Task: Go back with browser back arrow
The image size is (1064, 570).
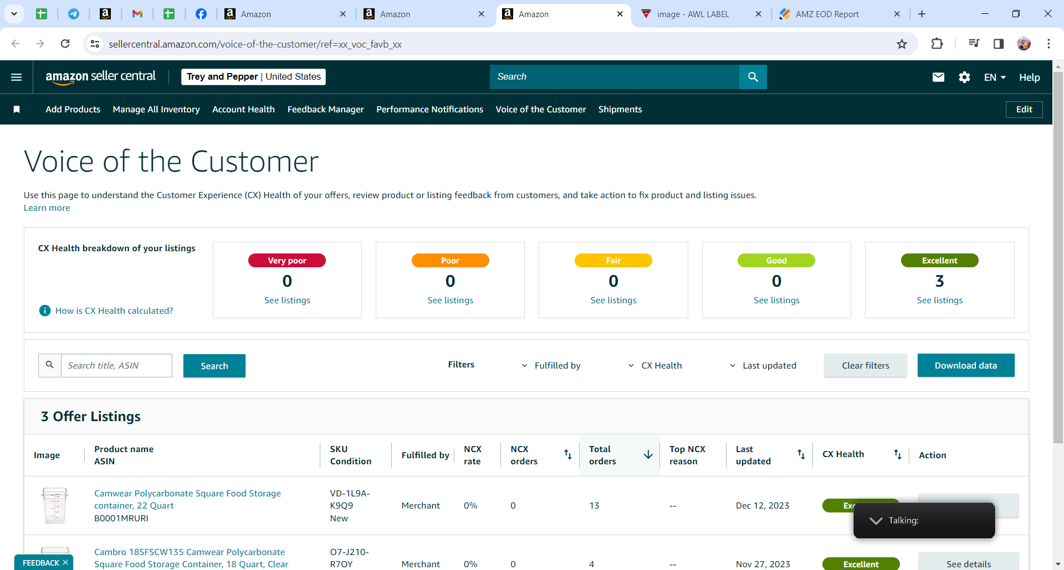Action: 16,44
